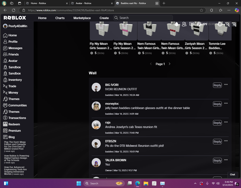Go to Friends in the sidebar
The image size is (241, 188).
coord(11,54)
